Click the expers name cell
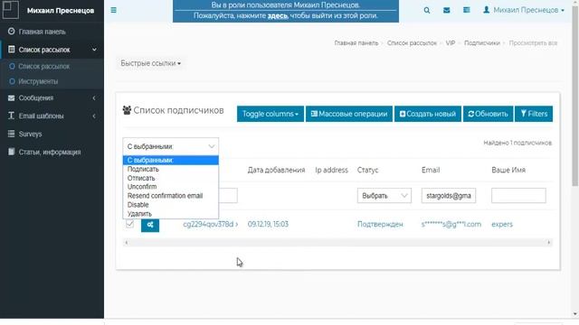This screenshot has width=579, height=325. 502,224
